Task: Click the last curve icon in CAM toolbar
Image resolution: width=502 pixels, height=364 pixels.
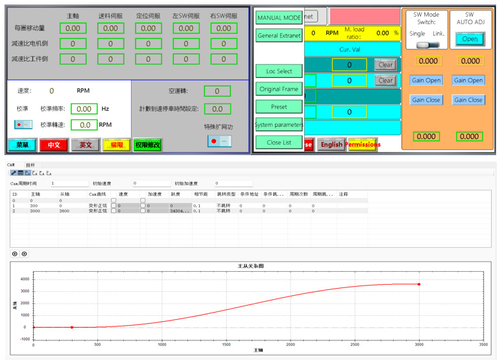Action: [49, 173]
